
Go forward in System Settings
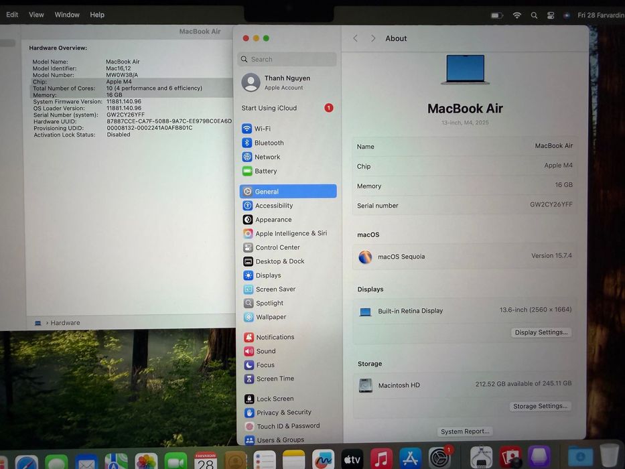click(373, 38)
